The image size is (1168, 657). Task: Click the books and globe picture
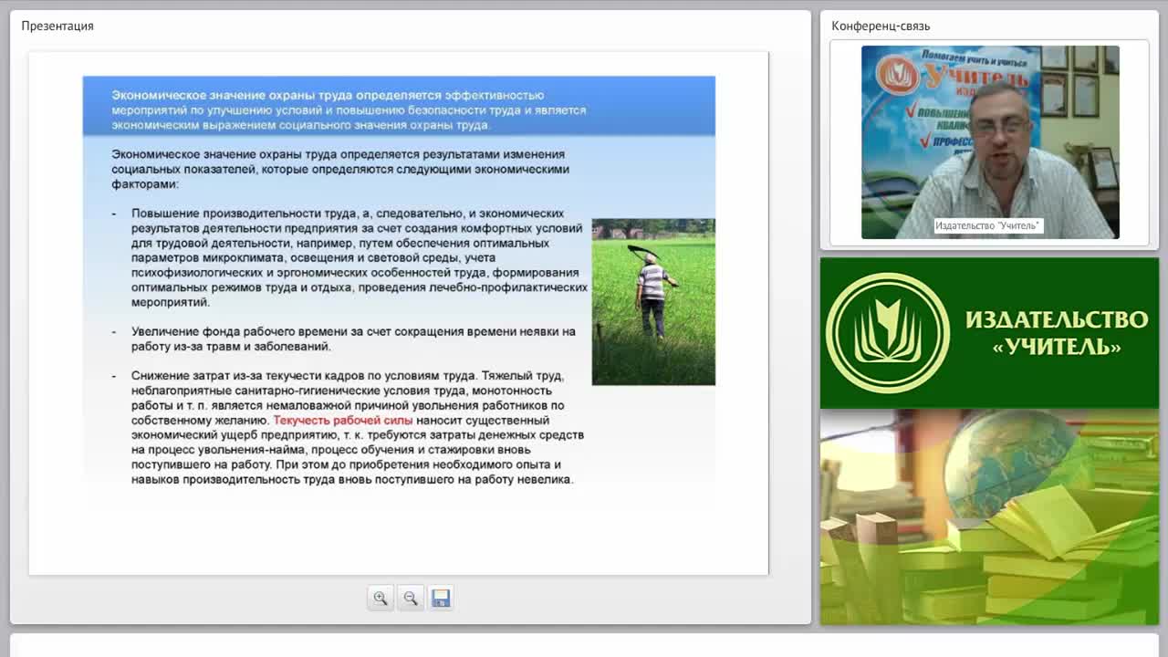989,517
